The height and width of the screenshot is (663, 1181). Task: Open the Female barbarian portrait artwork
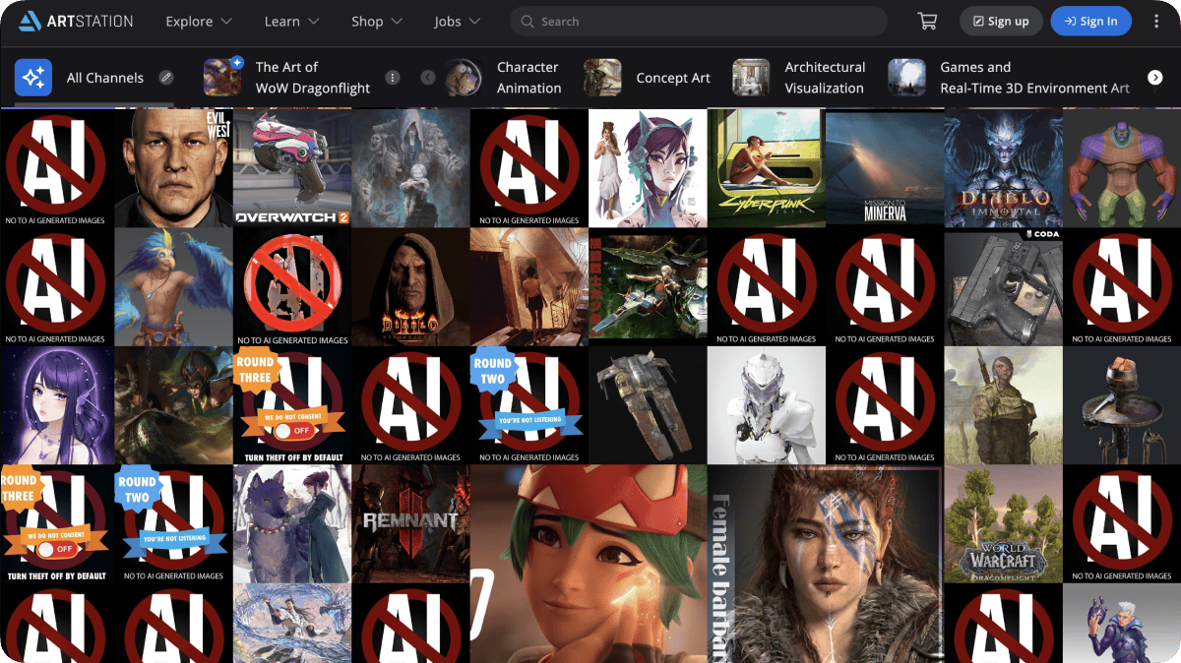pos(825,565)
